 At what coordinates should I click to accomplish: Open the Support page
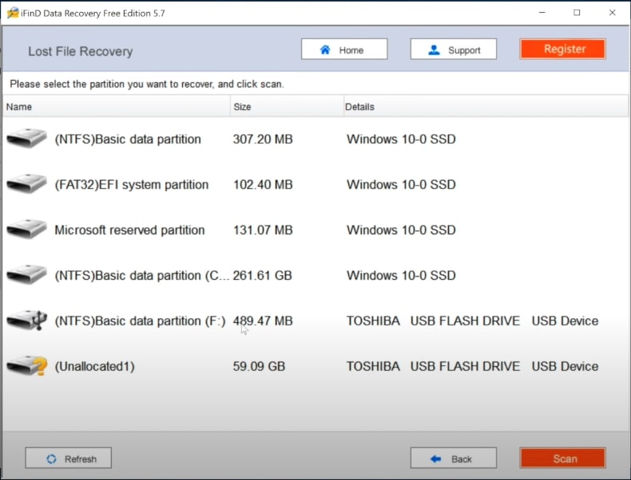453,49
